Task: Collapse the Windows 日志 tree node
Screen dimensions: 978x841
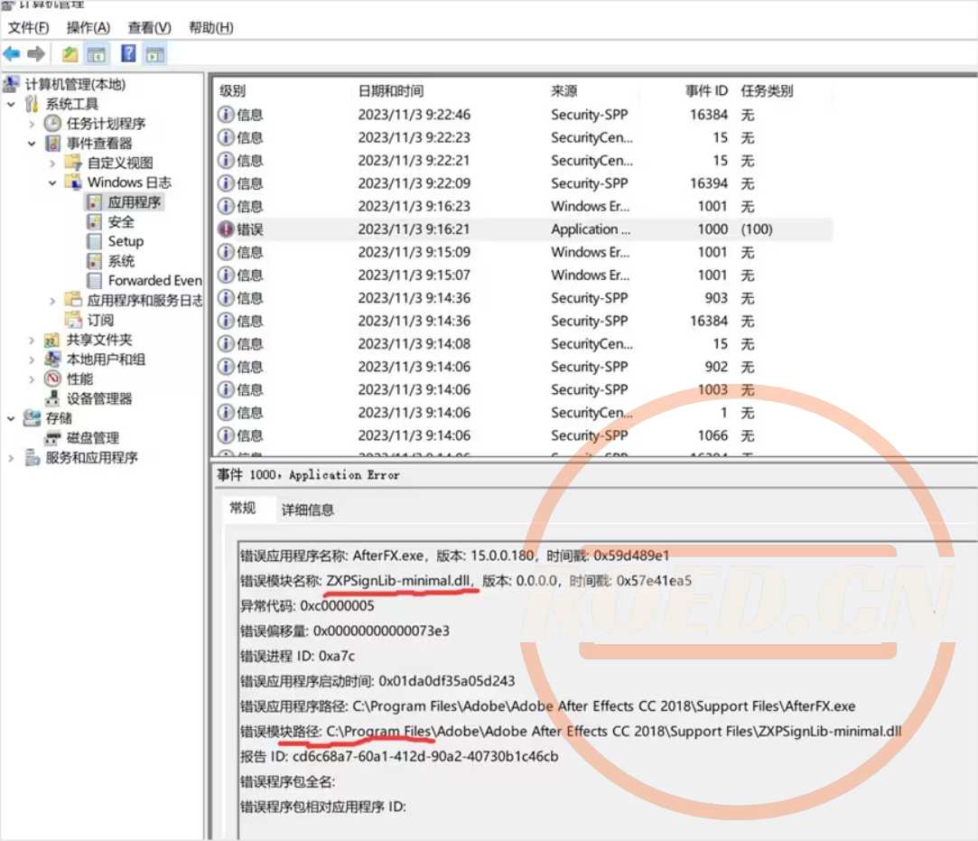Action: click(53, 182)
